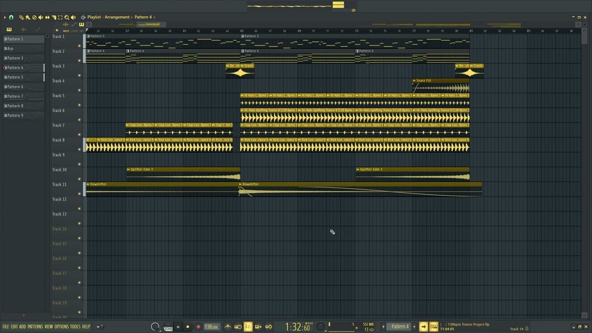The width and height of the screenshot is (592, 333).
Task: Stop playback in transport bar
Action: point(187,327)
